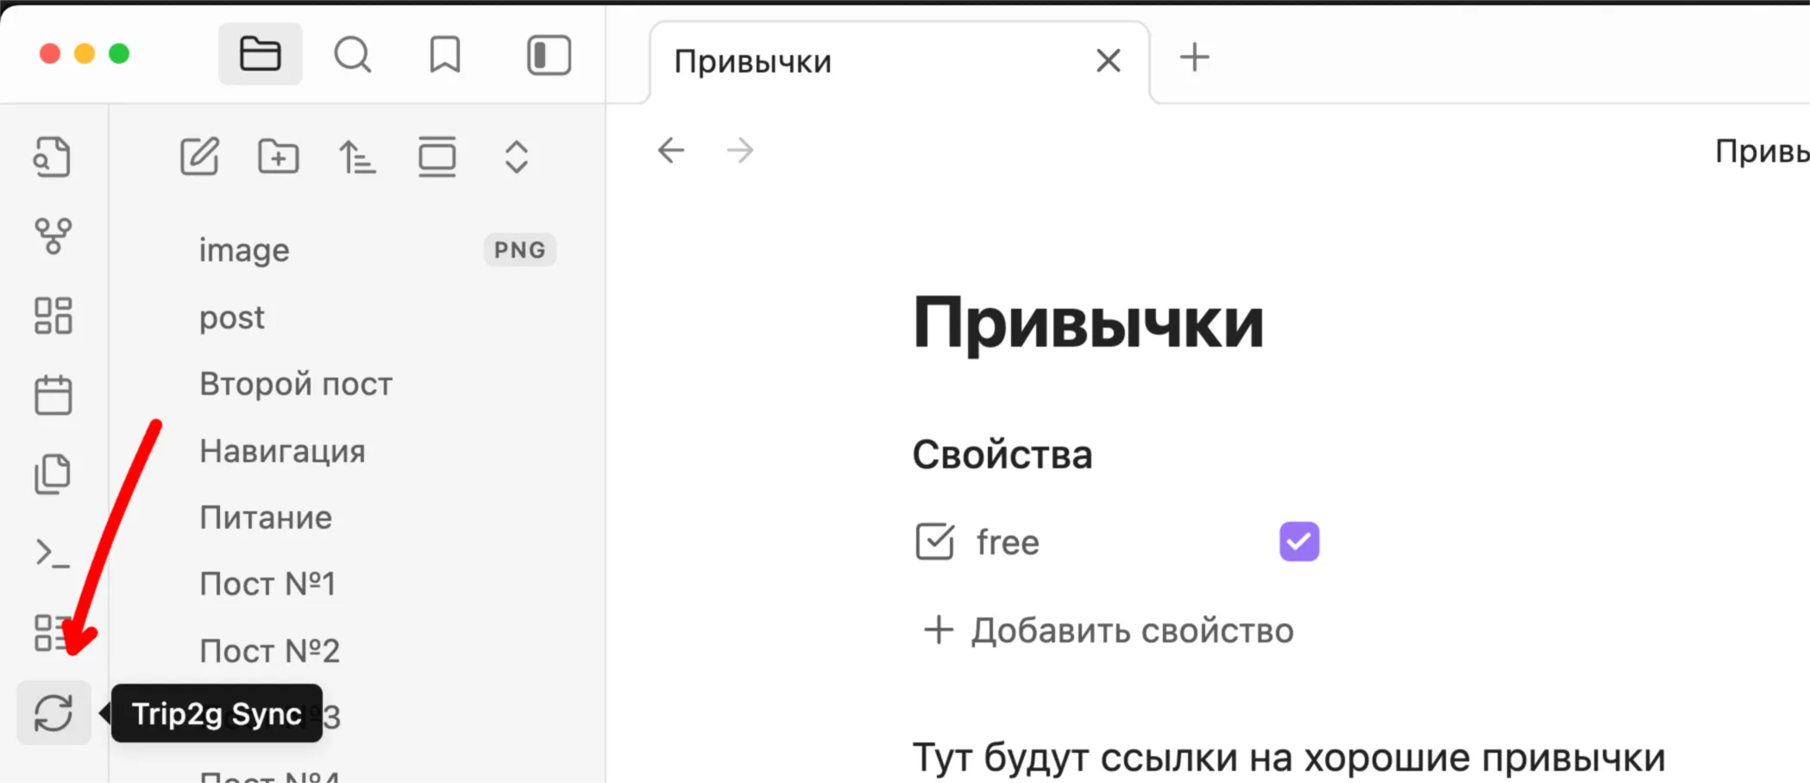Expand or collapse all folders
Image resolution: width=1810 pixels, height=783 pixels.
coord(516,157)
